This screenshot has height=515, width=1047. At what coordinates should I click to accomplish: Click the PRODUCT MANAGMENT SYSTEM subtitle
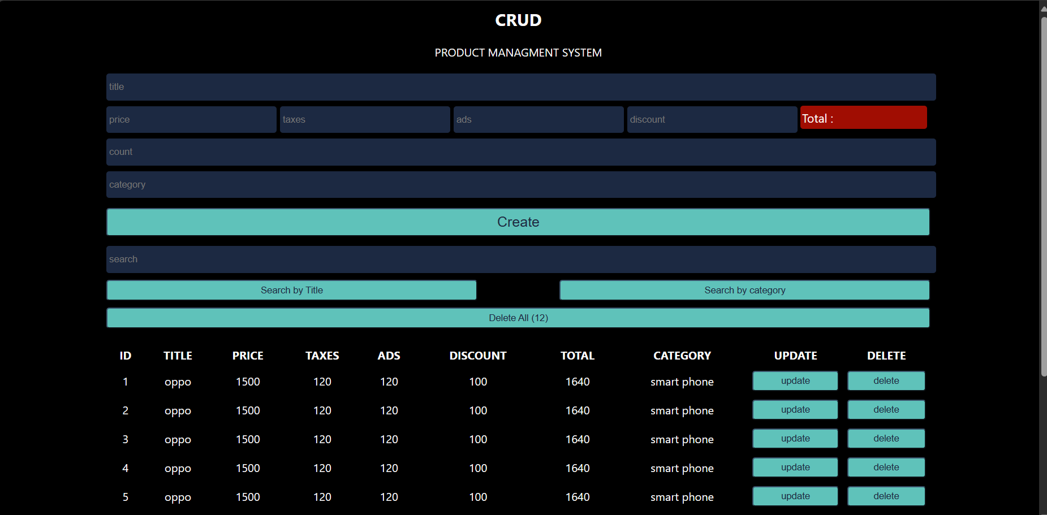(x=518, y=53)
